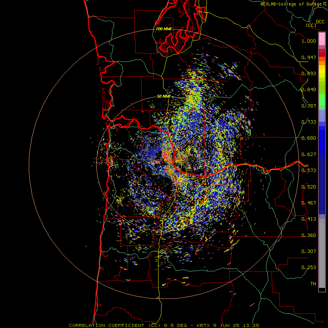This screenshot has height=328, width=328.
Task: Select the 0.573 scale value
Action: click(x=309, y=171)
